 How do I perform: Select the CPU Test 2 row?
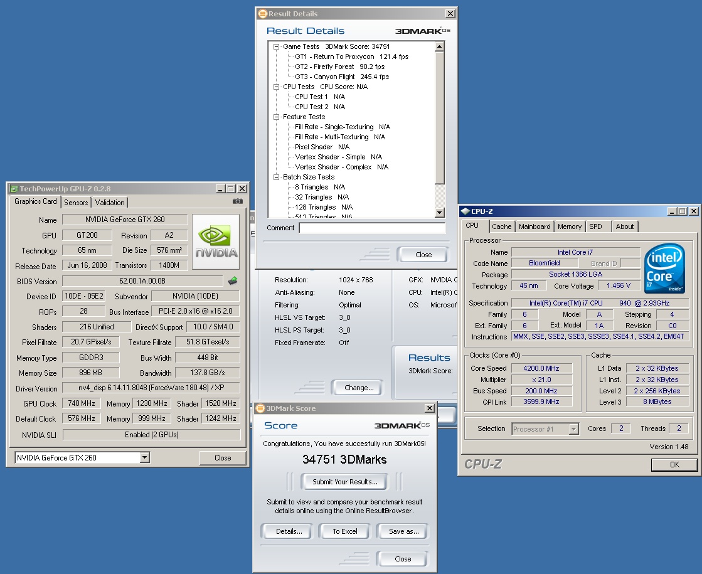tap(320, 107)
